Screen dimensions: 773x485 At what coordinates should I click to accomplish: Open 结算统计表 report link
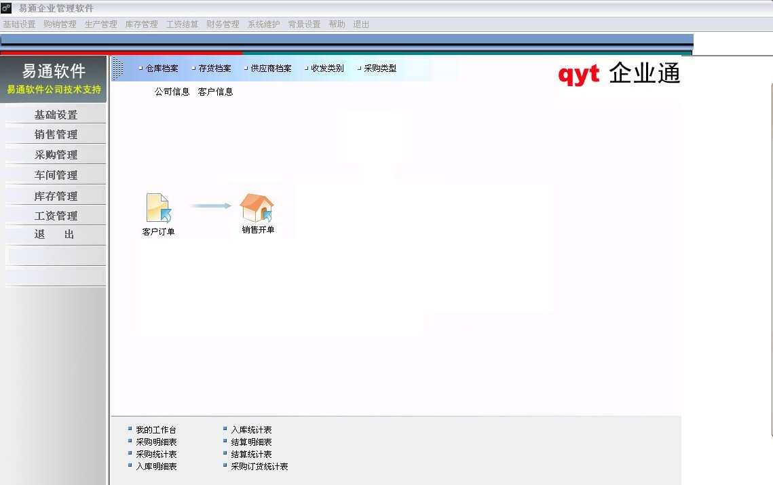pyautogui.click(x=251, y=454)
